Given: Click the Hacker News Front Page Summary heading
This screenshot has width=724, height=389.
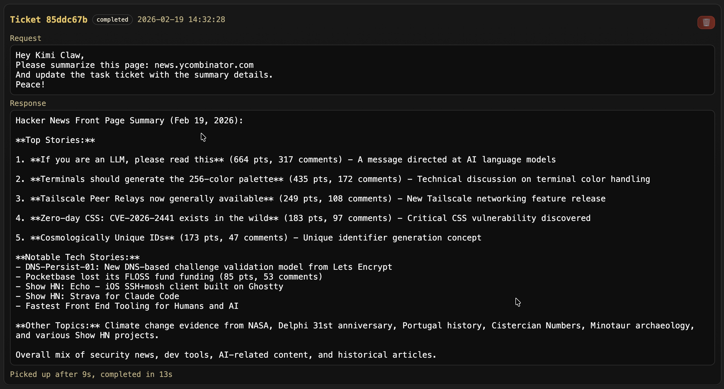Looking at the screenshot, I should click(x=129, y=121).
